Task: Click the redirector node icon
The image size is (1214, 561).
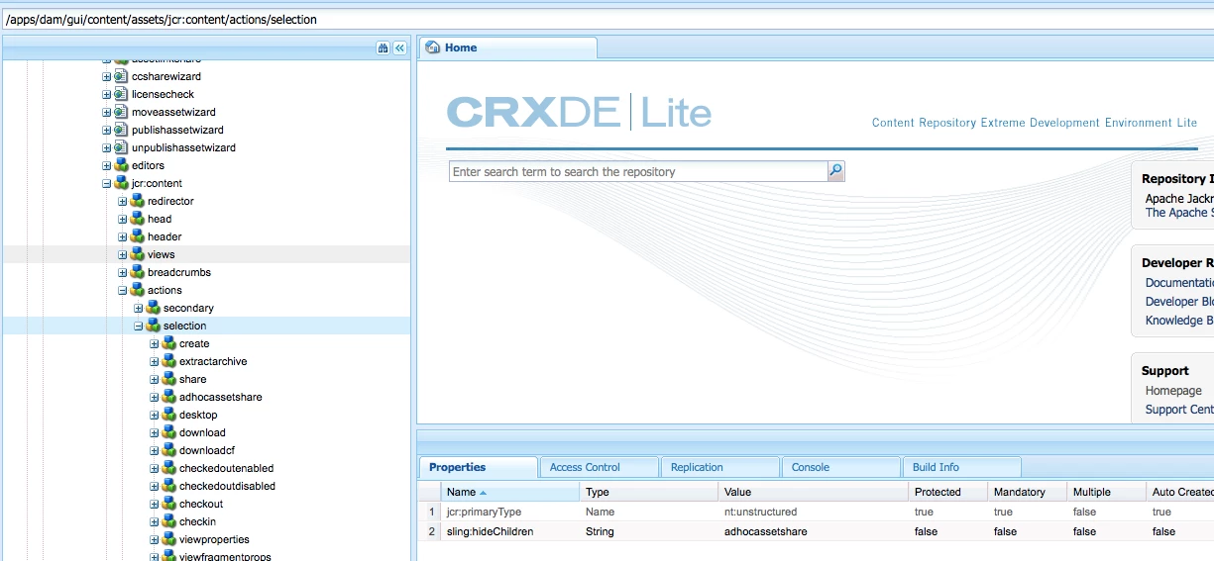Action: [137, 201]
